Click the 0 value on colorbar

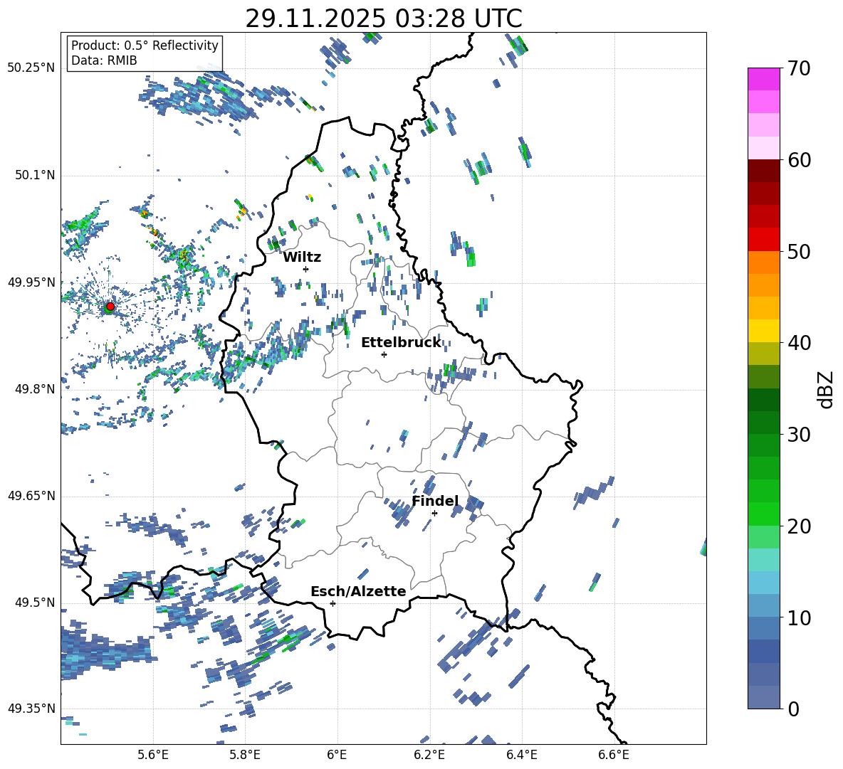point(793,709)
